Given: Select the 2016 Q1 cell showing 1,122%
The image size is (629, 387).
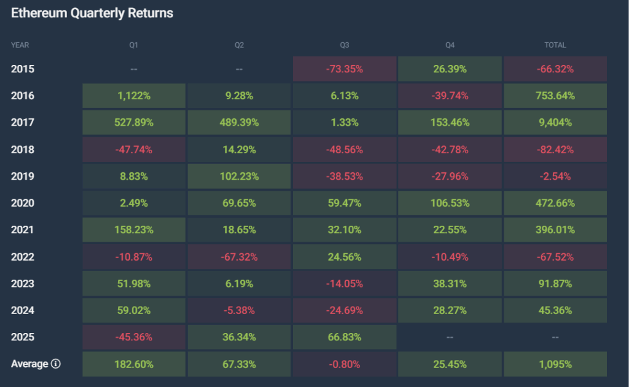Looking at the screenshot, I should 134,96.
